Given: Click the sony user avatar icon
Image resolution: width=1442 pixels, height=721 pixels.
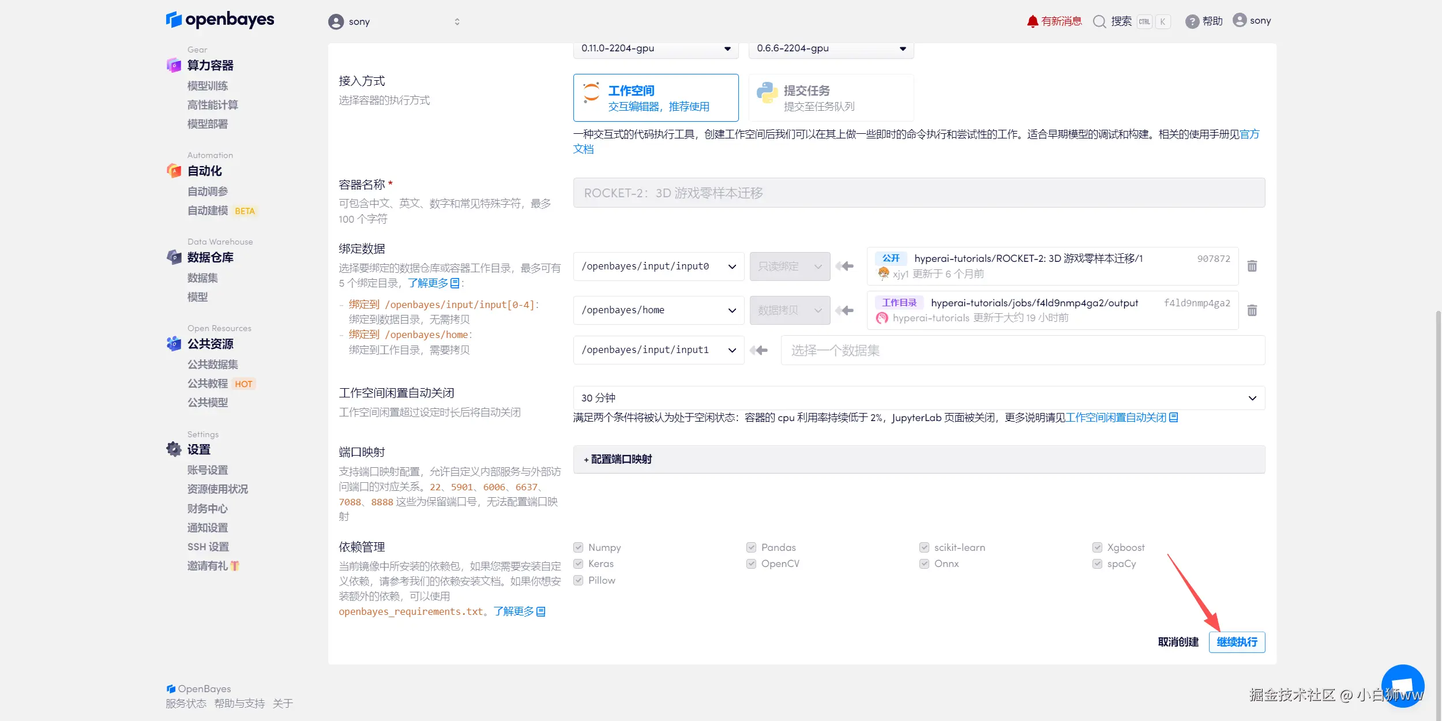Looking at the screenshot, I should (1240, 20).
